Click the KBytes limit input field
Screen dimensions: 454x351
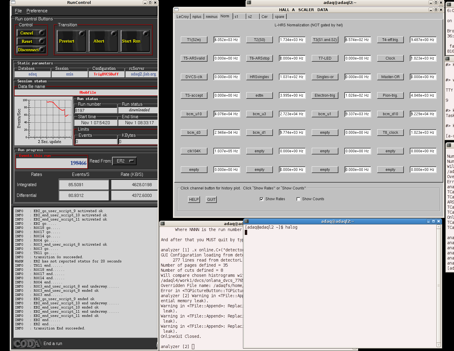click(x=138, y=141)
